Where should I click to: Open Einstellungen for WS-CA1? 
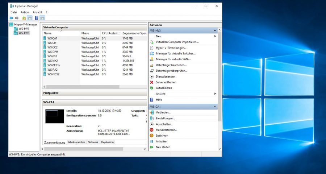click(x=165, y=118)
